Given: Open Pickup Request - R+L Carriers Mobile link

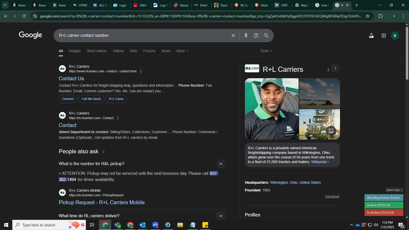Looking at the screenshot, I should tap(101, 202).
